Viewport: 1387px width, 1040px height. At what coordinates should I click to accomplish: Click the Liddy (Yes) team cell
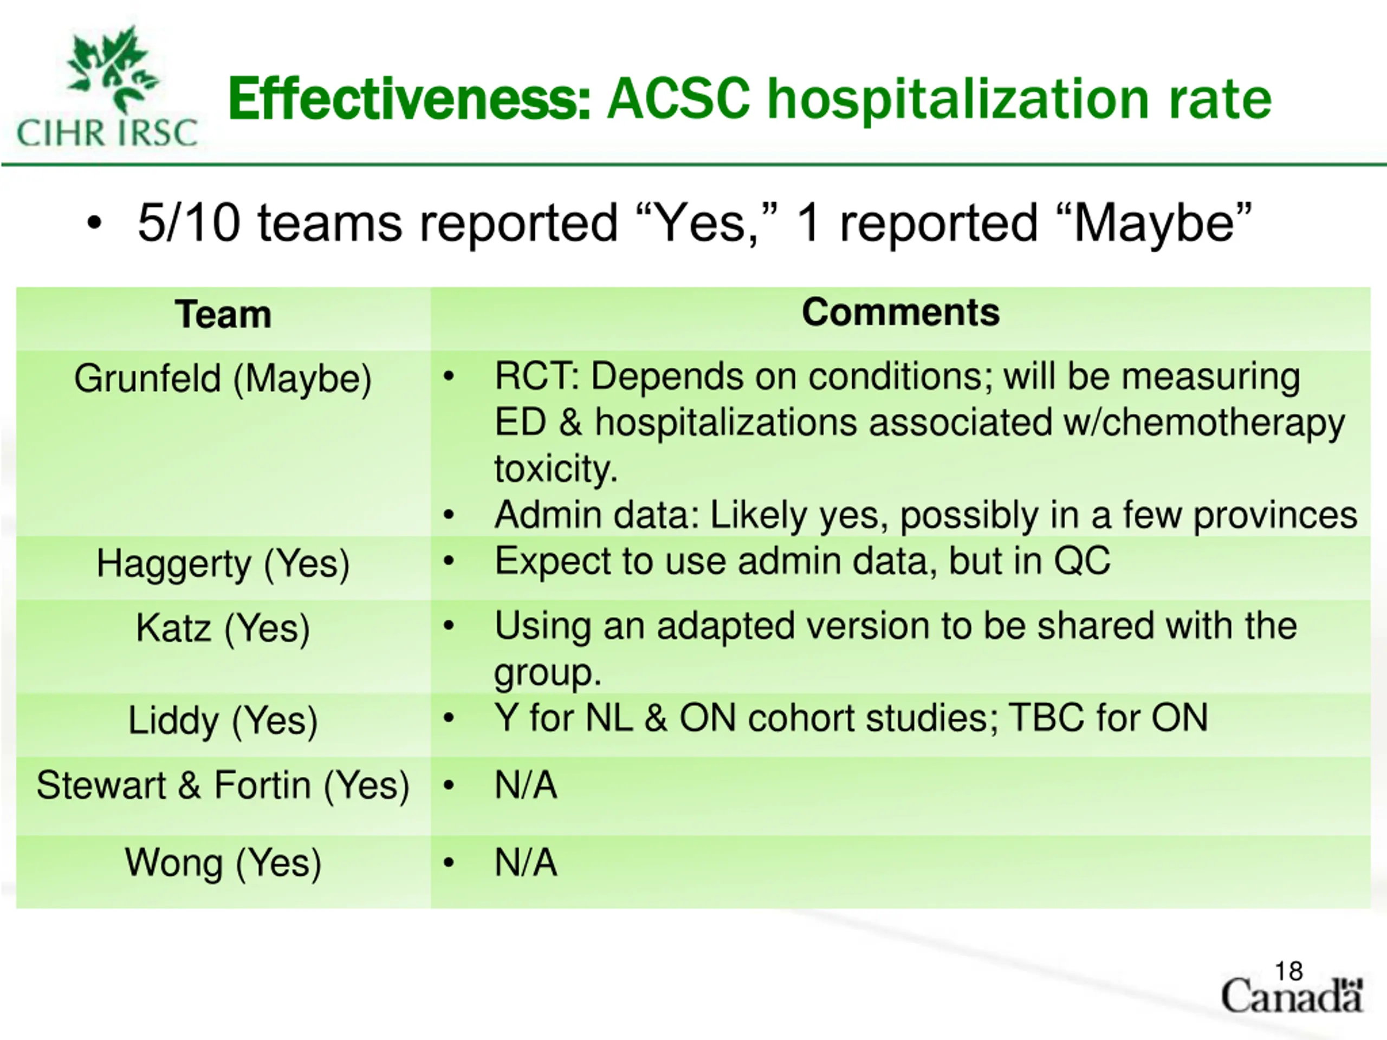[x=223, y=720]
